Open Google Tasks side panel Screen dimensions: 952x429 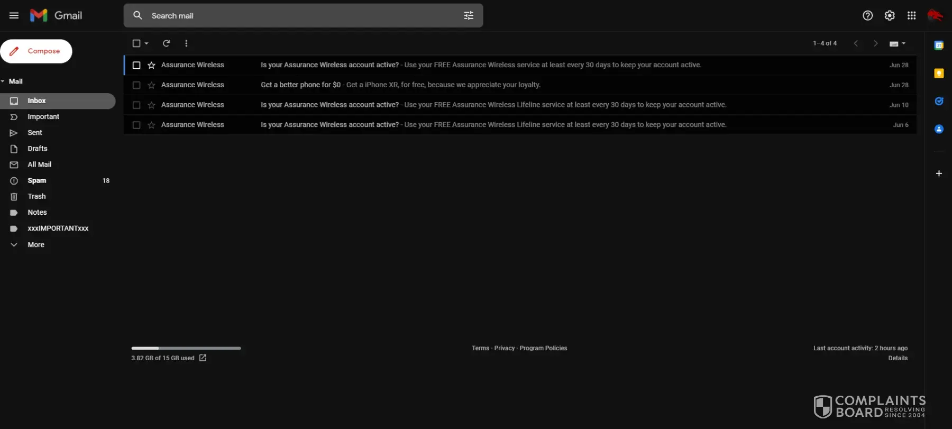click(x=939, y=101)
